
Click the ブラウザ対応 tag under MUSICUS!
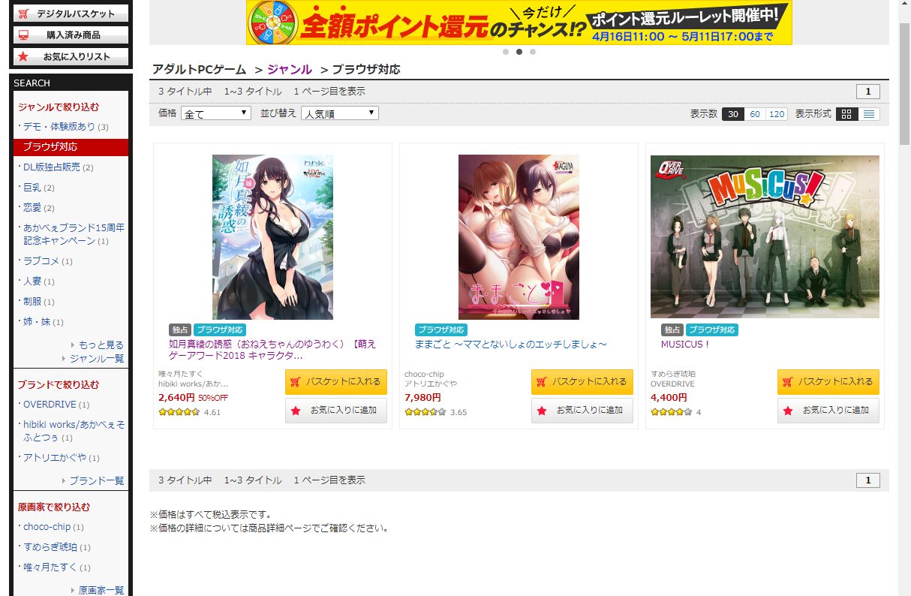pyautogui.click(x=712, y=330)
